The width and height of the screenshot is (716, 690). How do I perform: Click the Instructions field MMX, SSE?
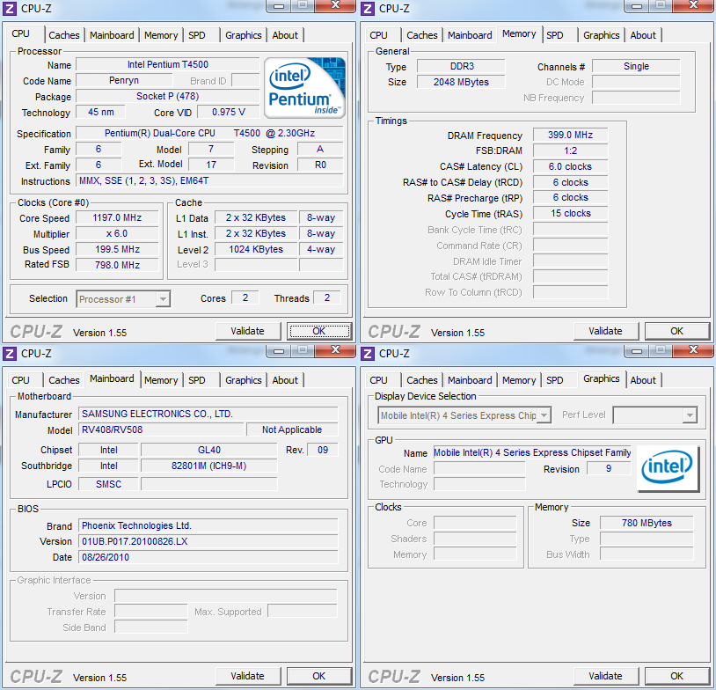[209, 180]
